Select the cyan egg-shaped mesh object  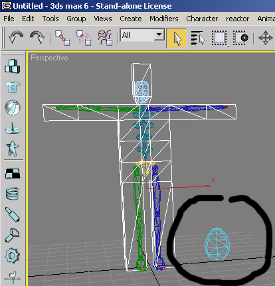pos(217,244)
